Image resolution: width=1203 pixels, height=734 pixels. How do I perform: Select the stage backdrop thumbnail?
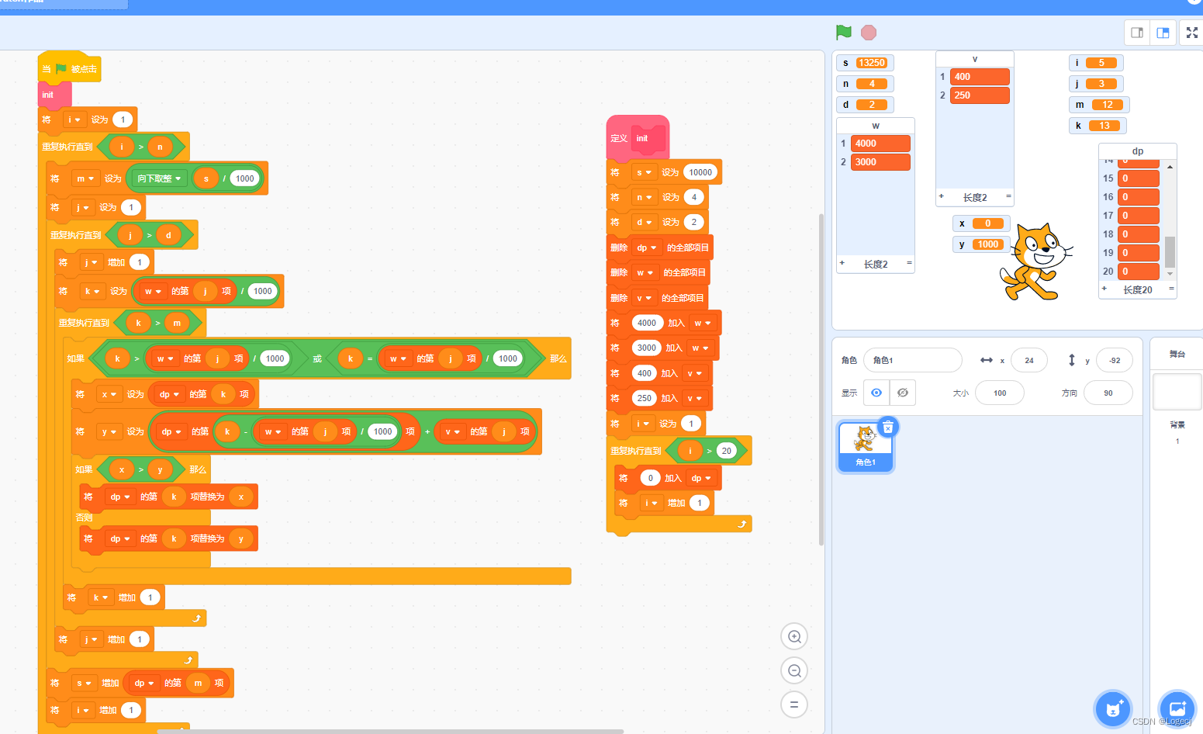click(1177, 391)
